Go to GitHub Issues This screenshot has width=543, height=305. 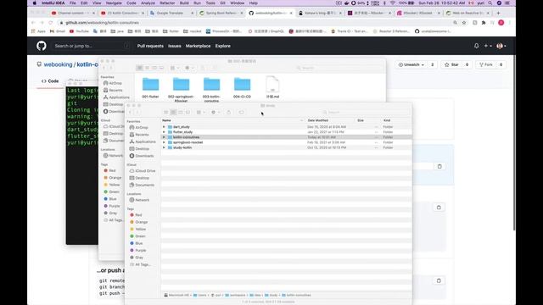pos(175,46)
